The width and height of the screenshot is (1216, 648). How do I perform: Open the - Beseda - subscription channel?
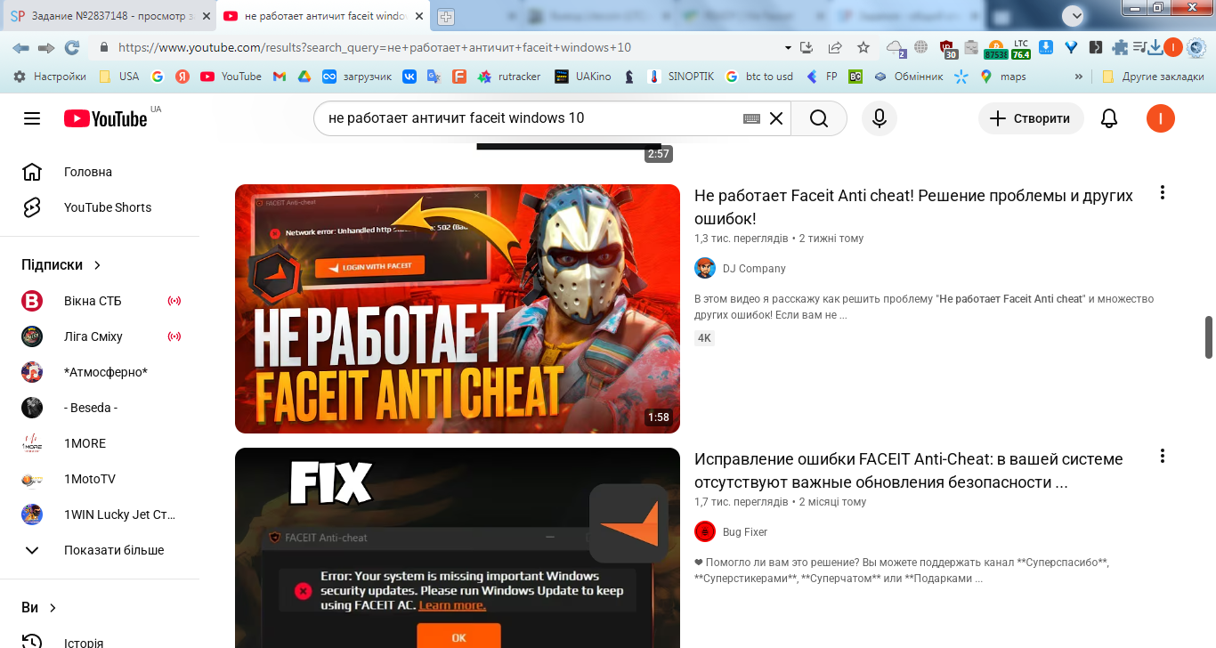click(100, 408)
